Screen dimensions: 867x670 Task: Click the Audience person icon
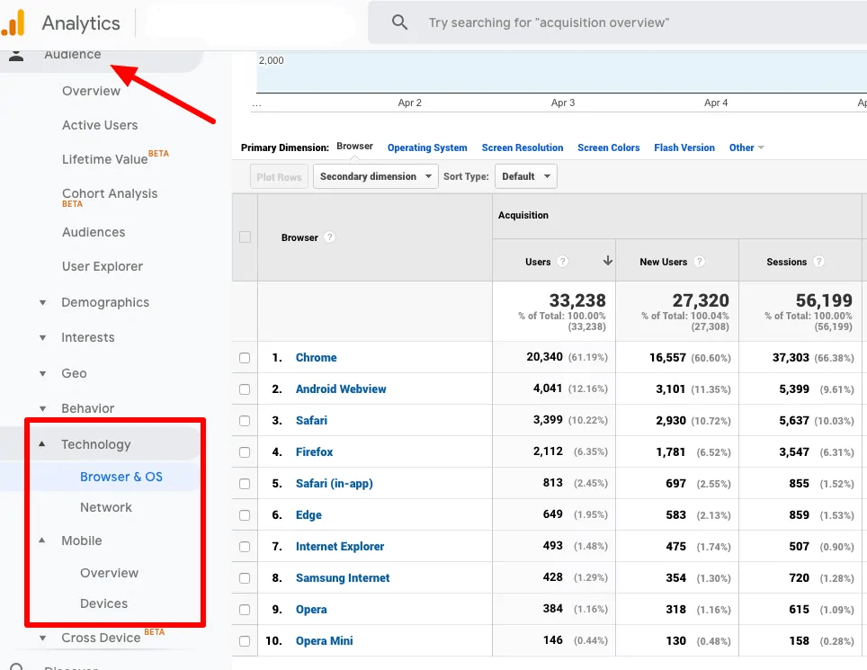(16, 55)
